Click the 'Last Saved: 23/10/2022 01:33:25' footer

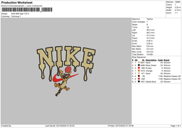tap(60, 126)
